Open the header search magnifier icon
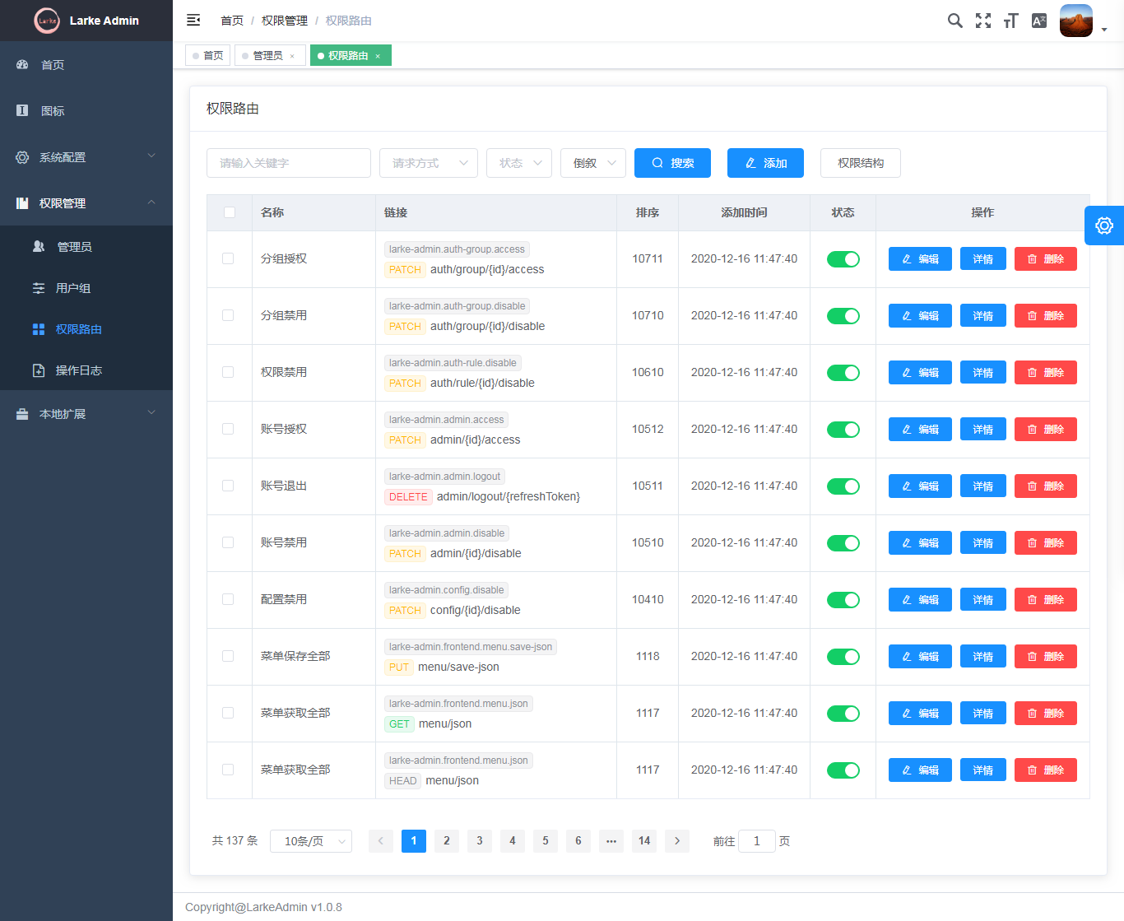Viewport: 1124px width, 921px height. click(954, 21)
